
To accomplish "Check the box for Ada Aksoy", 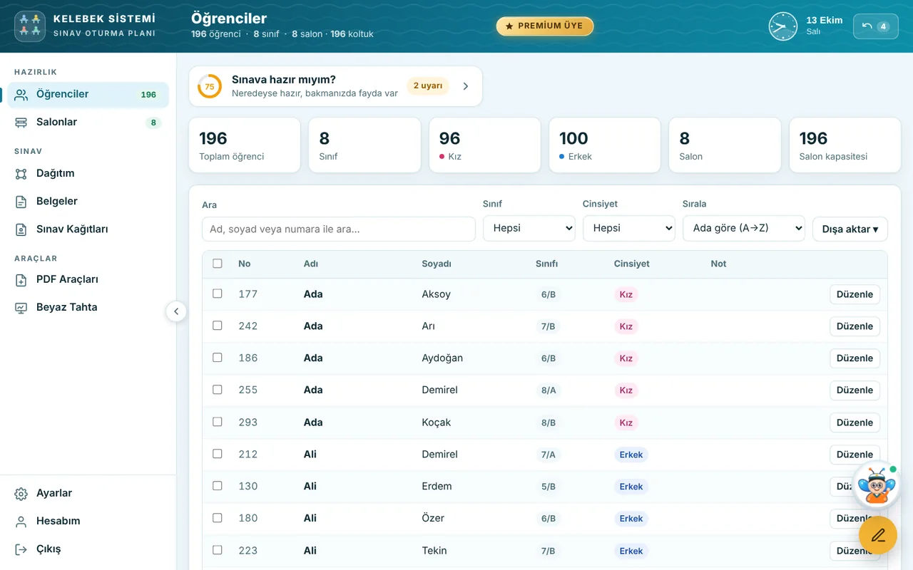I will point(218,294).
